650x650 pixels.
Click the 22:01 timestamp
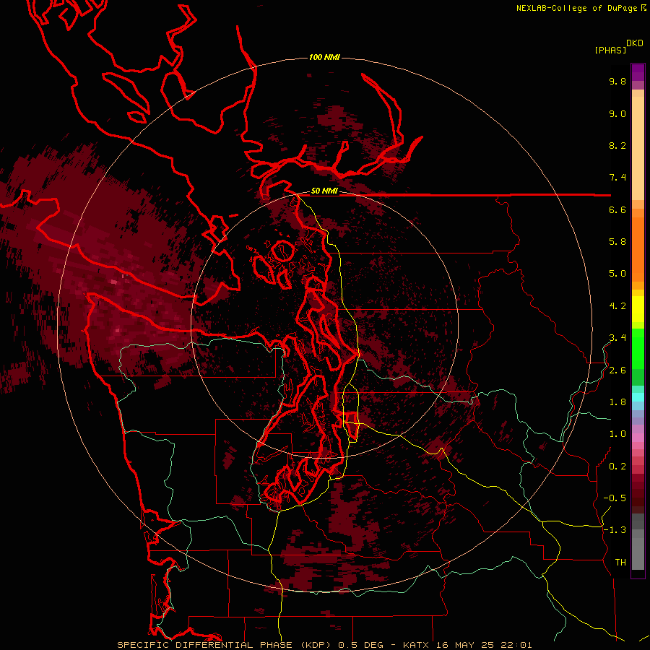(x=517, y=645)
